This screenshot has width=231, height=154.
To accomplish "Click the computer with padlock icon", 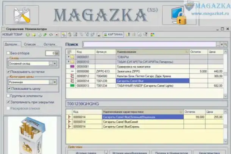I will tap(179, 15).
